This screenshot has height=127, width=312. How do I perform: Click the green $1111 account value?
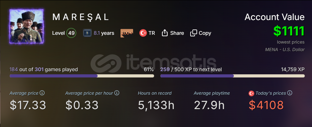pos(289,31)
